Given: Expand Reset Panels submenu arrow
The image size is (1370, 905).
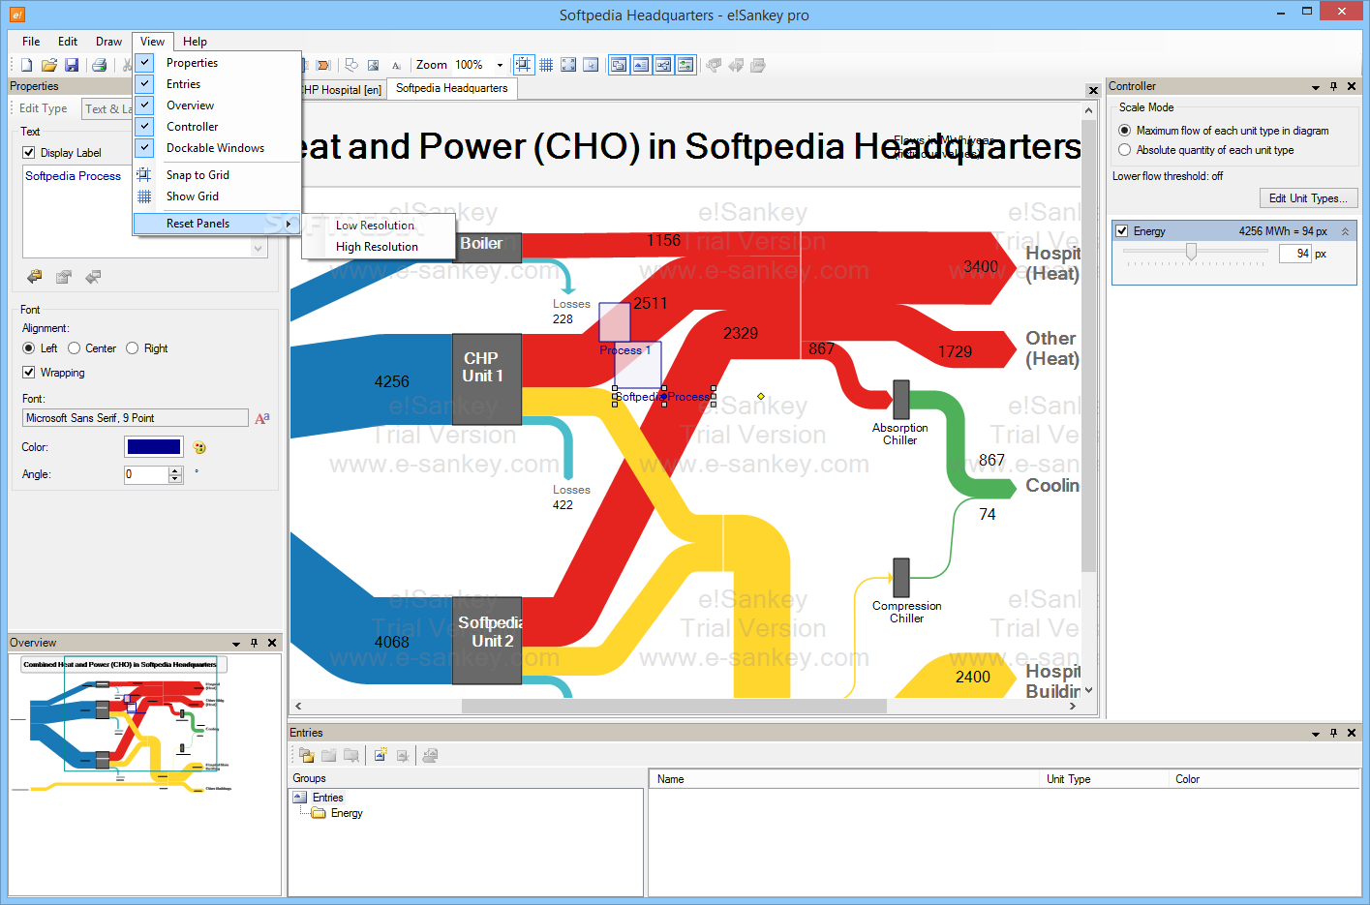Looking at the screenshot, I should 289,224.
